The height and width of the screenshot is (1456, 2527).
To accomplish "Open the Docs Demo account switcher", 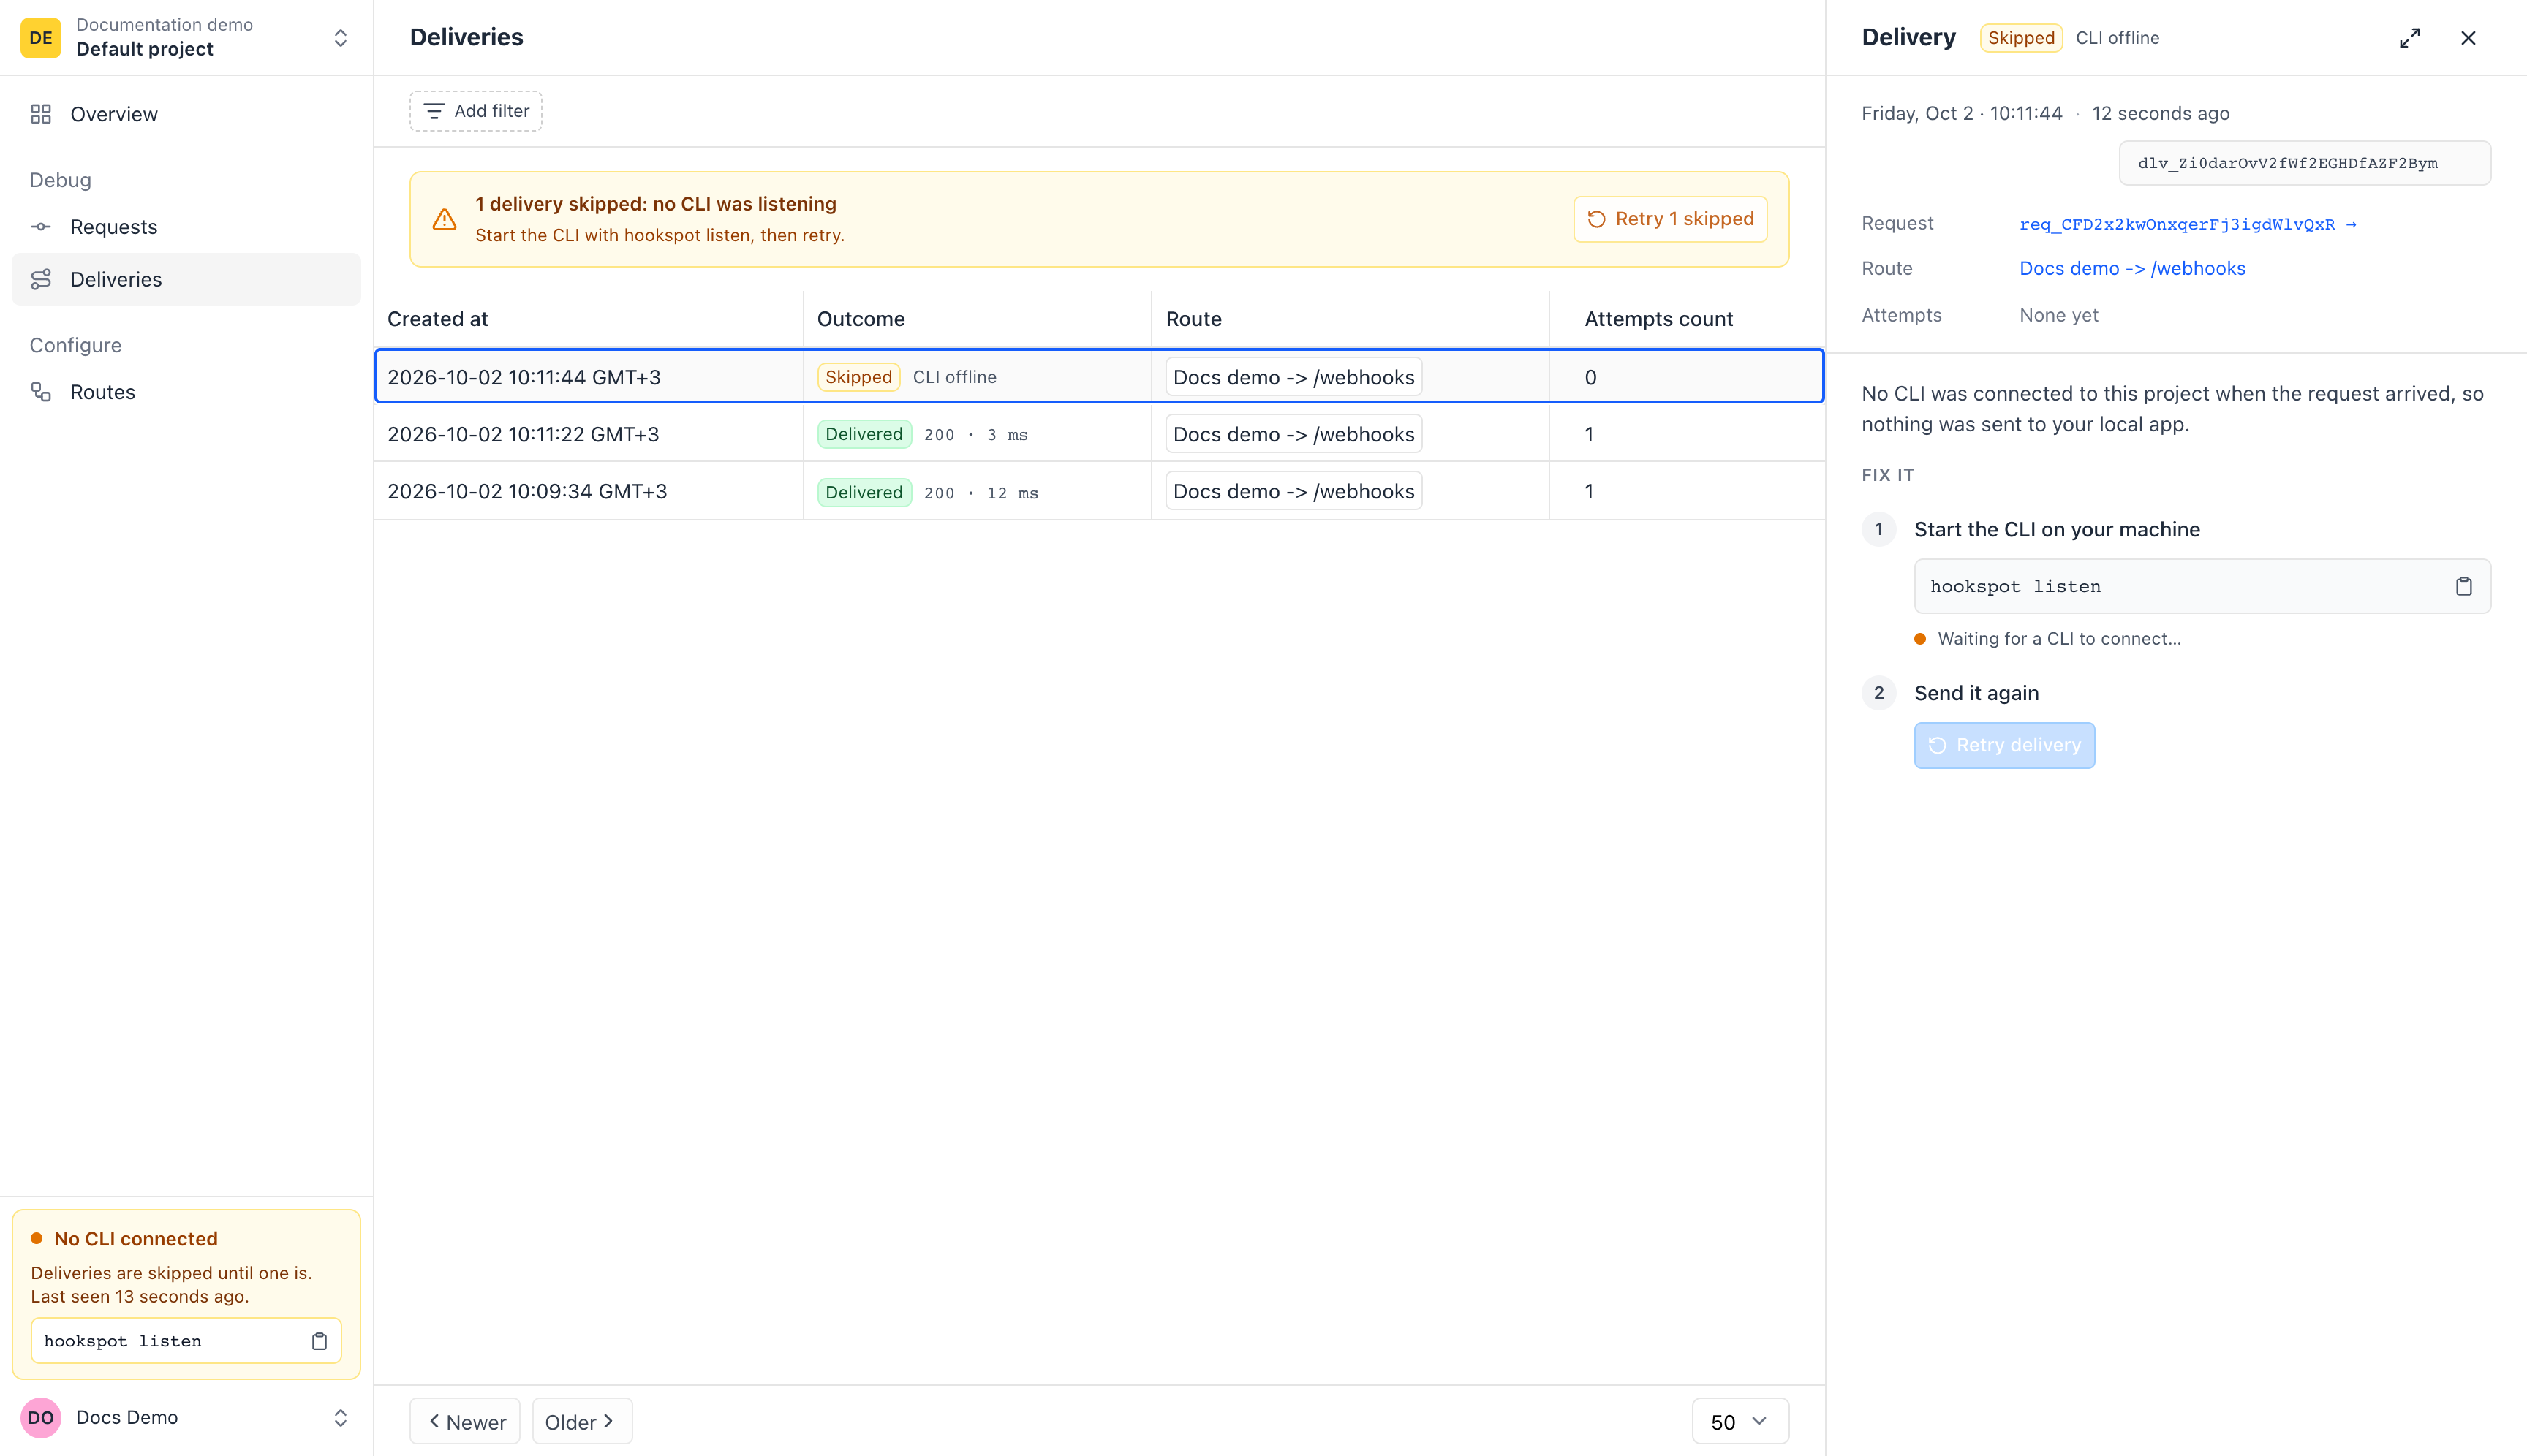I will coord(186,1417).
